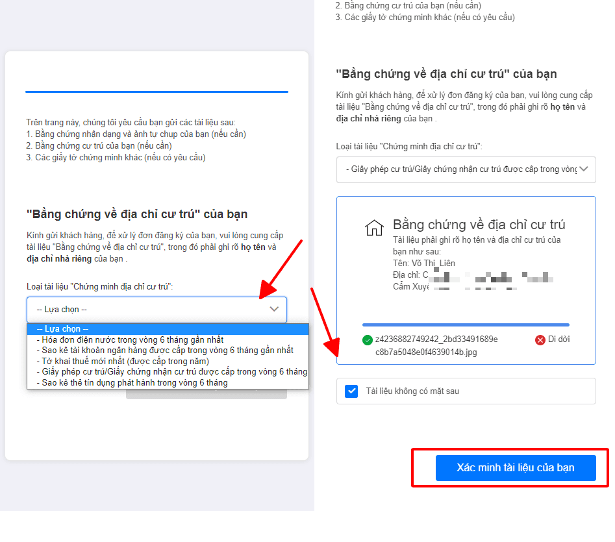Click the "Tên: Võ Thị Liên" text
The image size is (615, 542).
424,264
